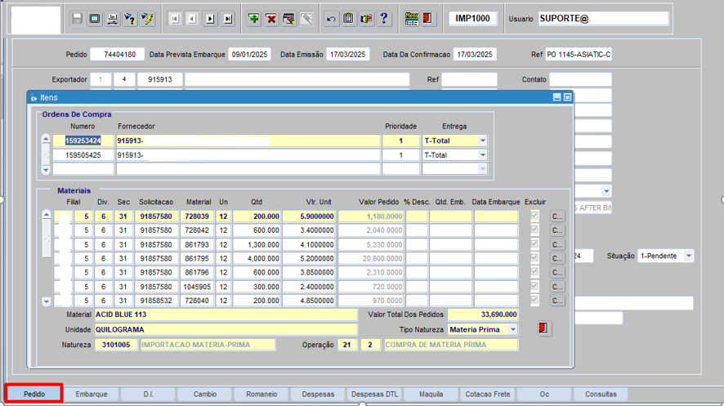Screen dimensions: 724x406
Task: Toggle Excluir checkbox for material 728039
Action: point(534,216)
